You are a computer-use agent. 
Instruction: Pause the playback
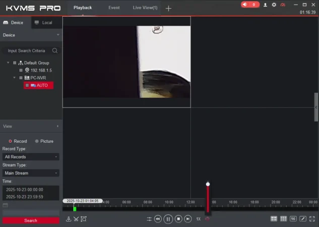(168, 219)
